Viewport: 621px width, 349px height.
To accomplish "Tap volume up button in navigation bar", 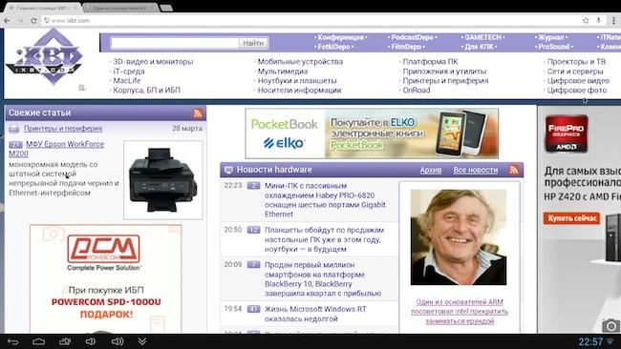I will click(x=118, y=341).
